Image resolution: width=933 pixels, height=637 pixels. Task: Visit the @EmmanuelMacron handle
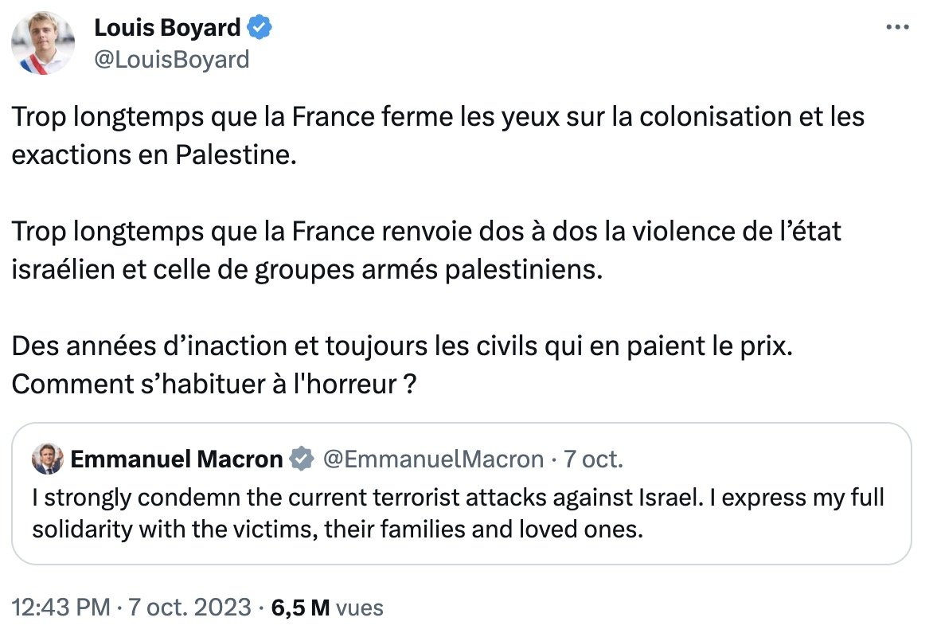tap(431, 459)
